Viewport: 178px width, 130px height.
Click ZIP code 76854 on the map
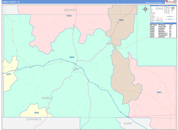click(x=121, y=20)
